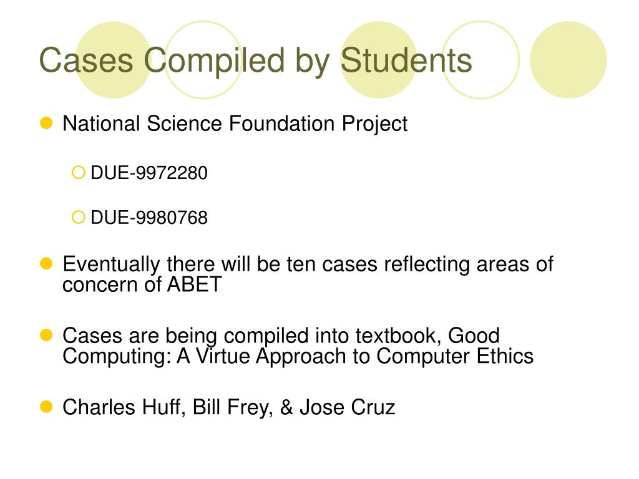639x479 pixels.
Task: Click the text DUE-9972280
Action: 149,173
